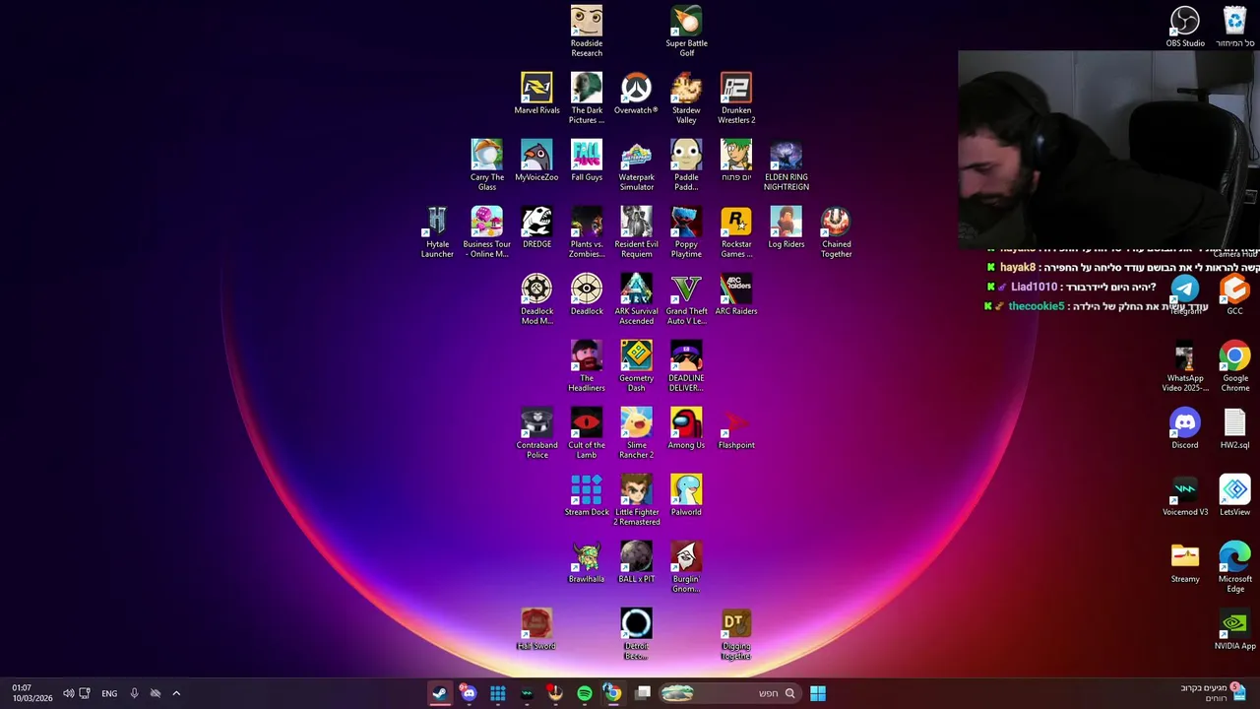The image size is (1260, 709).
Task: Open the Brawlhalla shortcut
Action: click(x=587, y=562)
